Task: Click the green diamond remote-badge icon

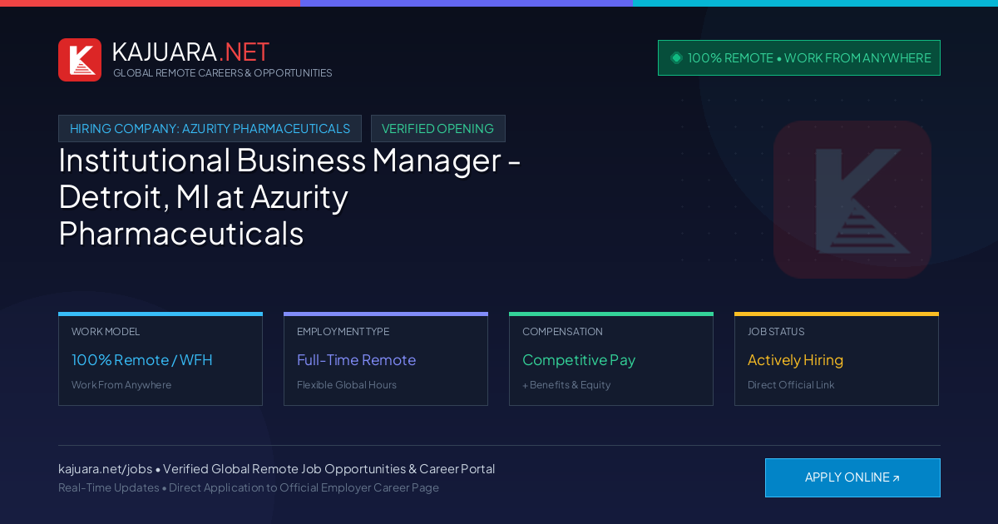Action: point(676,57)
